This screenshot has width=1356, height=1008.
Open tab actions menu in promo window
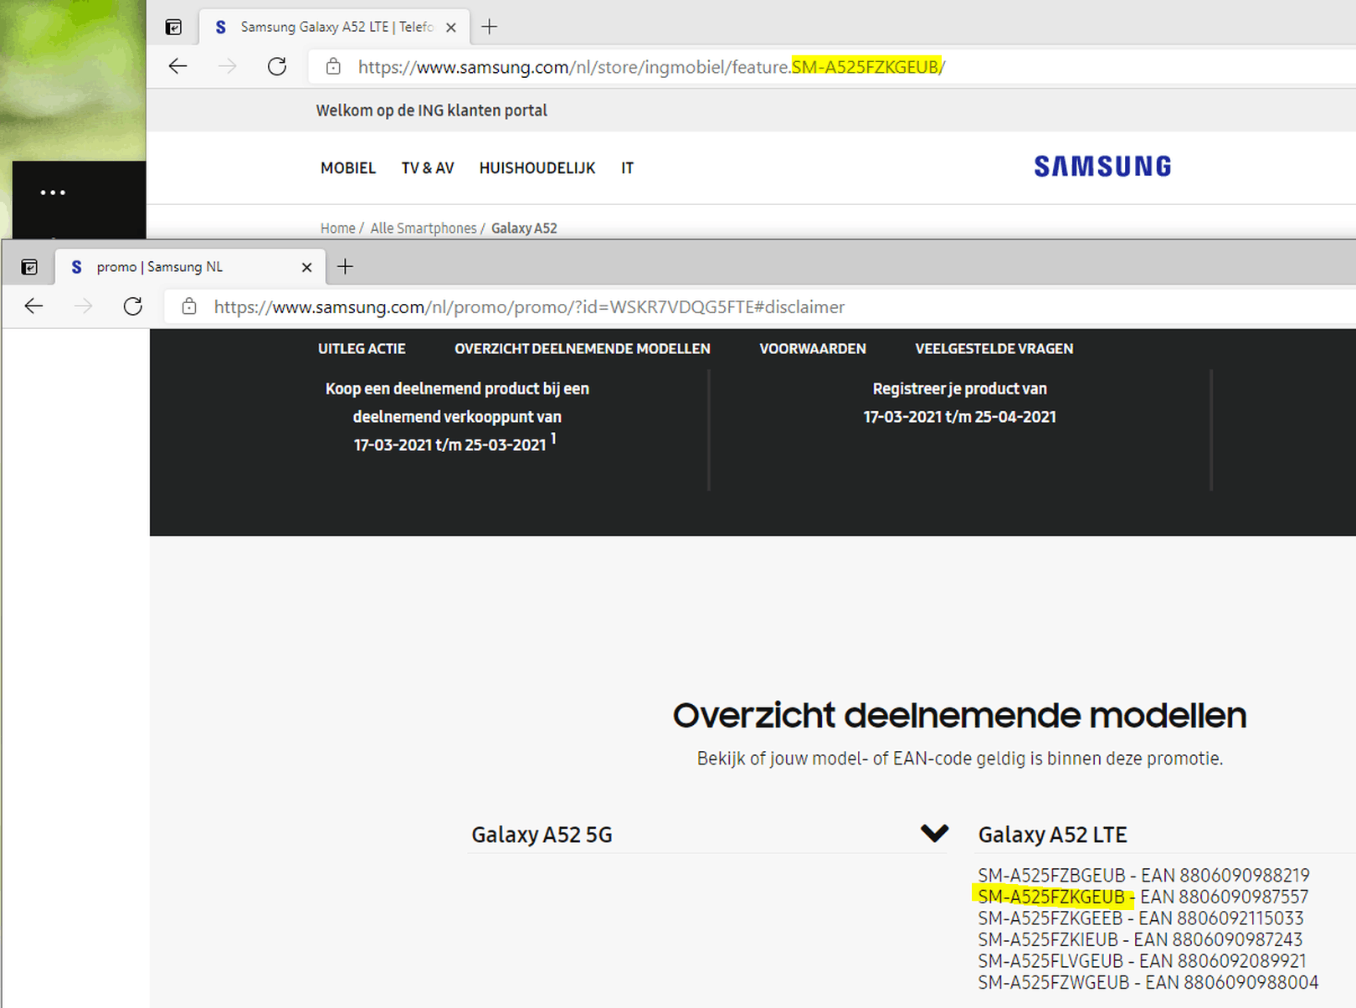click(x=29, y=267)
